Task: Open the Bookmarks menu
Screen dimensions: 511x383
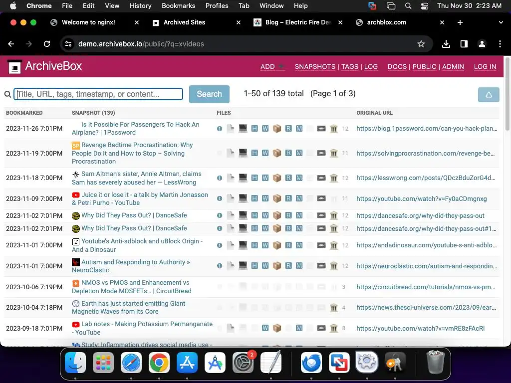Action: coord(178,6)
